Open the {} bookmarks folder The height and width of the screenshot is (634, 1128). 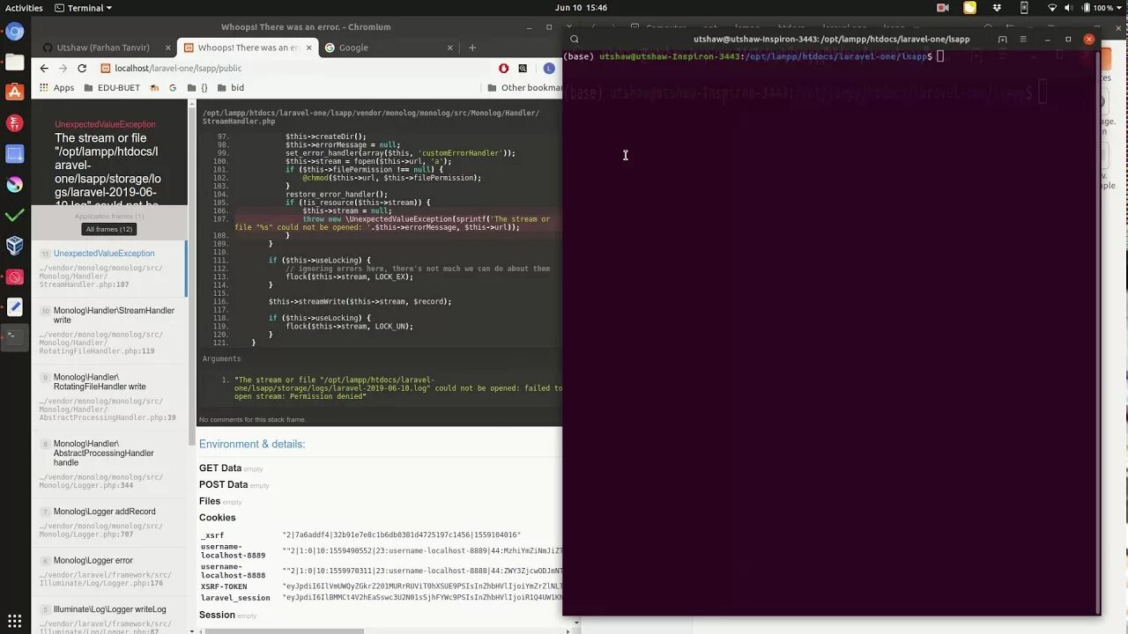point(198,88)
